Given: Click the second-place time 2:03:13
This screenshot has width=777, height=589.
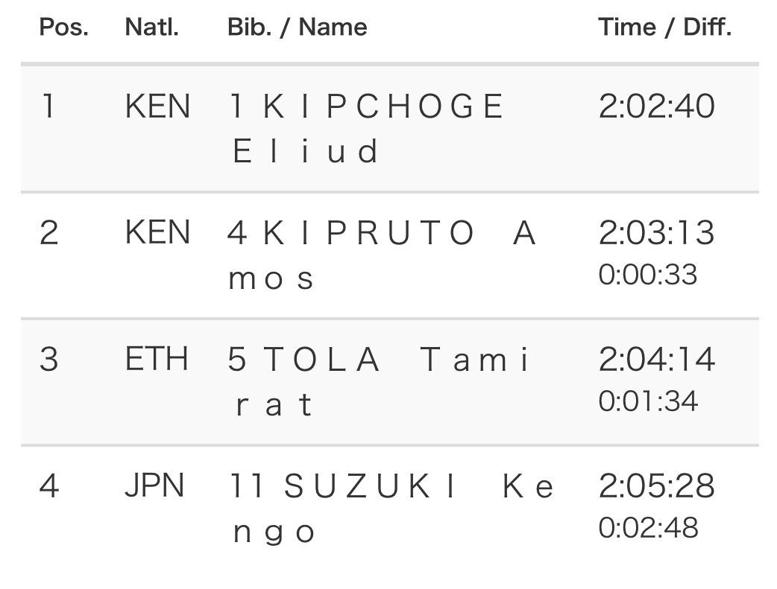Looking at the screenshot, I should click(656, 233).
